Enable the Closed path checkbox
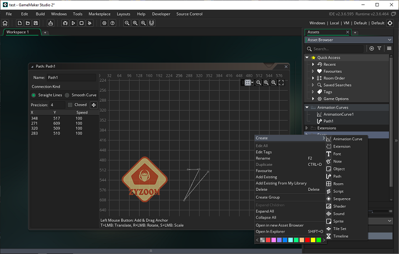 (70, 105)
